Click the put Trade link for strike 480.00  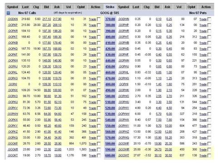[x=203, y=85]
